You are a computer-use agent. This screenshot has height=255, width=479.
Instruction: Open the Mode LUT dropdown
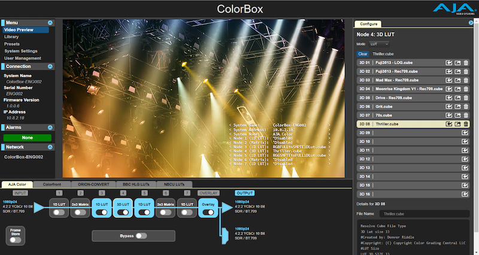(x=379, y=44)
